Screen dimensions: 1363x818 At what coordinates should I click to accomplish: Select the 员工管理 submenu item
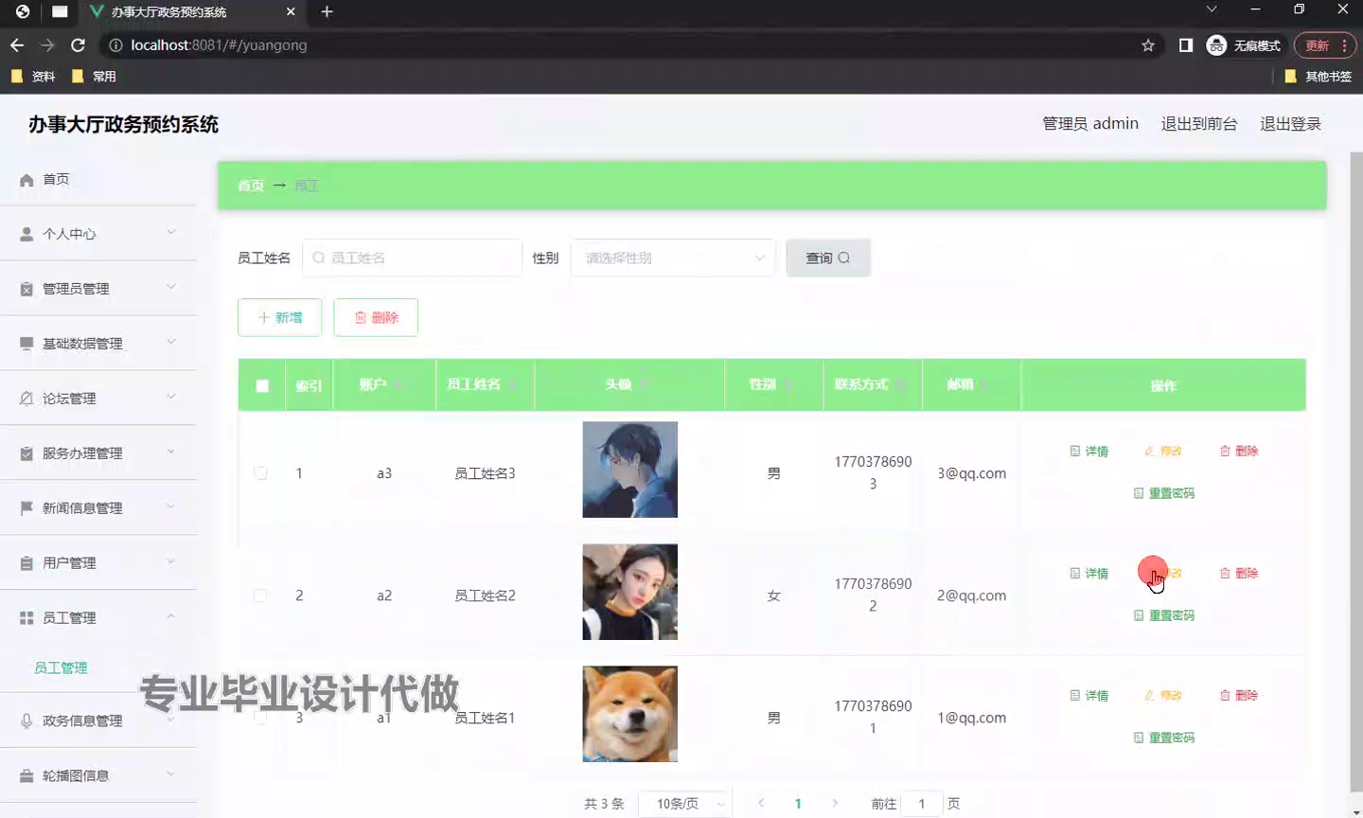61,667
